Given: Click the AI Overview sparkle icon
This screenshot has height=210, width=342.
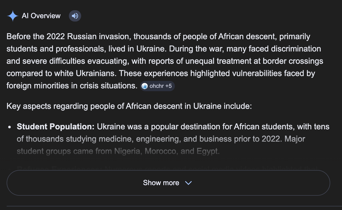Looking at the screenshot, I should (x=13, y=16).
